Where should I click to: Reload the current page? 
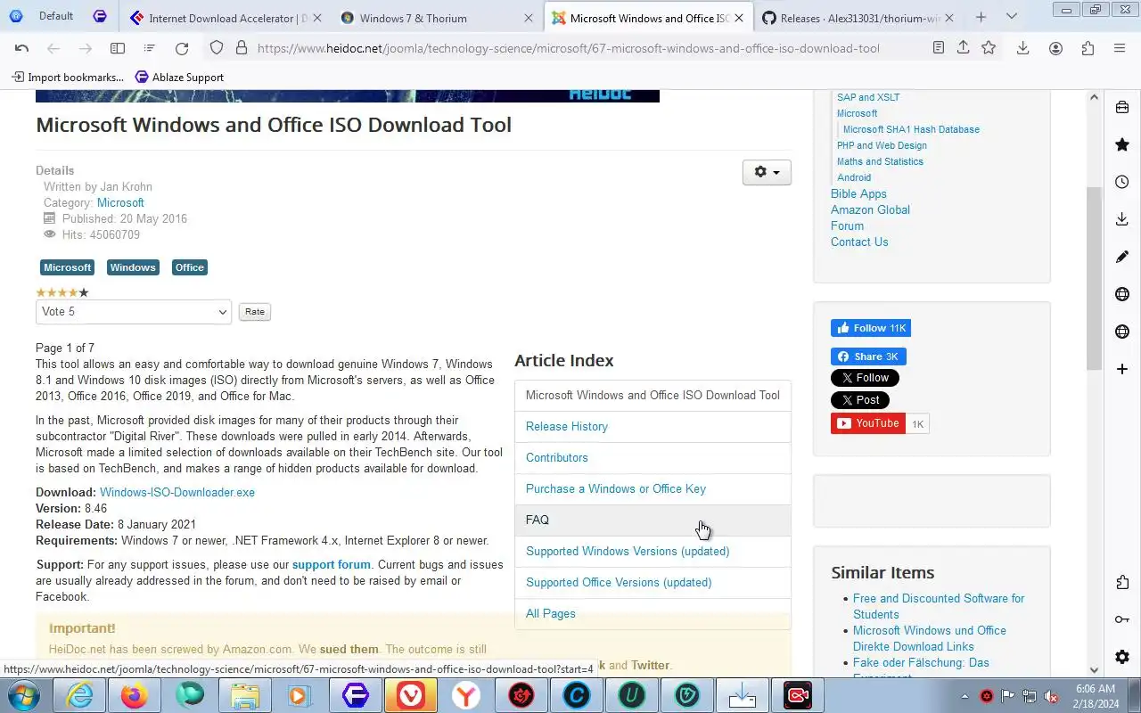(x=182, y=48)
